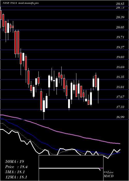Click the NYSE TSLX mail.munafa.pro title text
This screenshot has width=129, height=181.
(20, 3)
